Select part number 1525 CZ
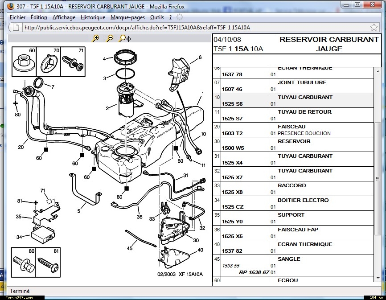Image resolution: width=386 pixels, height=300 pixels. click(233, 207)
